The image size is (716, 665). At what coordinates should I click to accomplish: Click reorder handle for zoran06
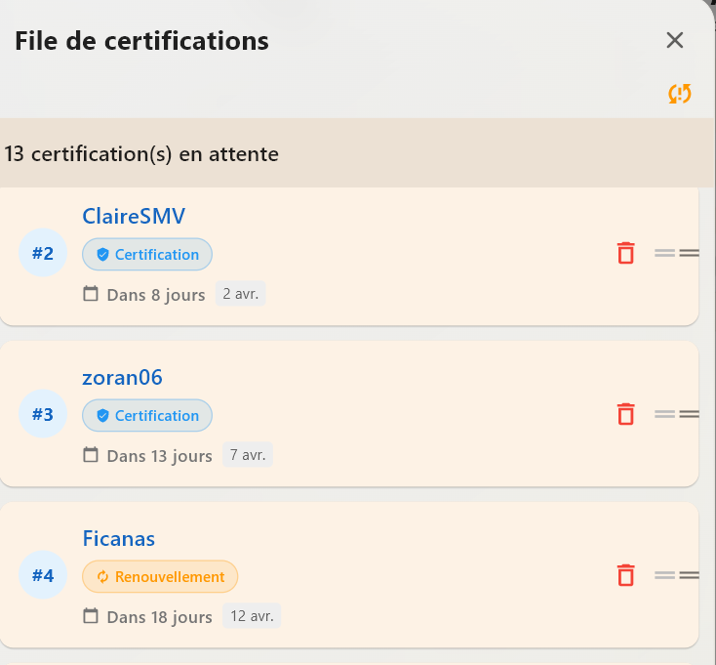pyautogui.click(x=677, y=414)
